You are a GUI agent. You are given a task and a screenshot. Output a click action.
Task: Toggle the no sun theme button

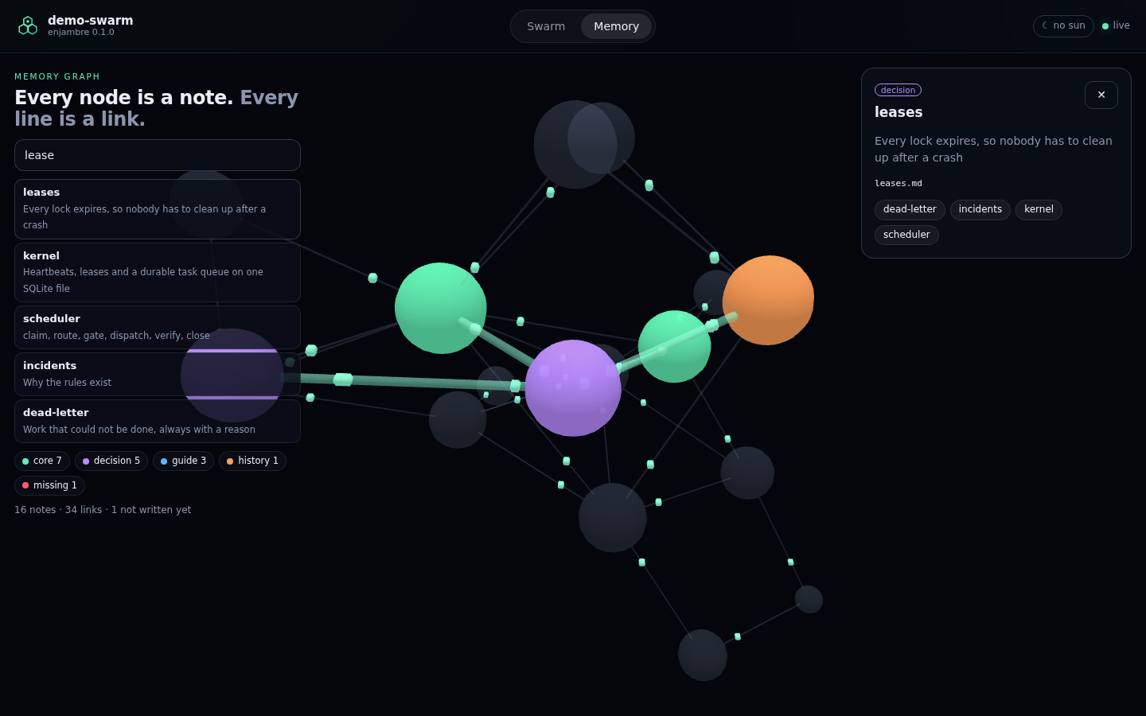click(1063, 25)
